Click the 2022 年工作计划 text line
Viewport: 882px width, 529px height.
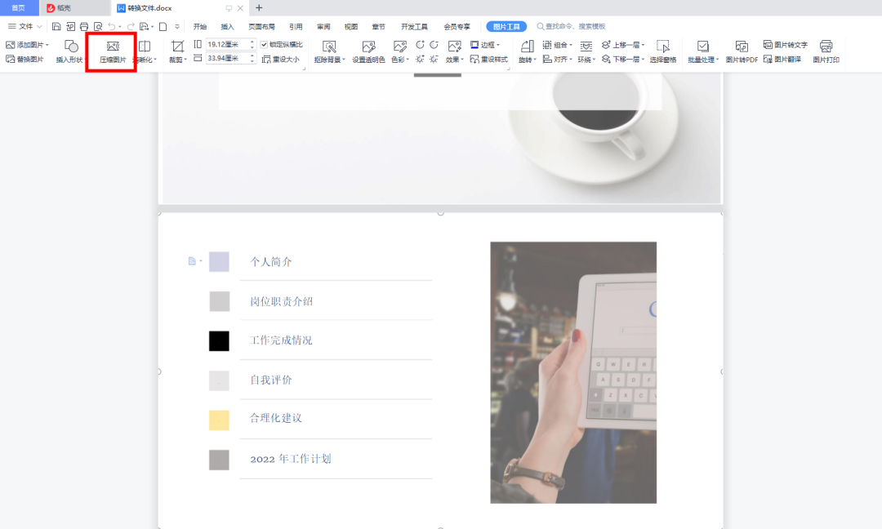290,459
